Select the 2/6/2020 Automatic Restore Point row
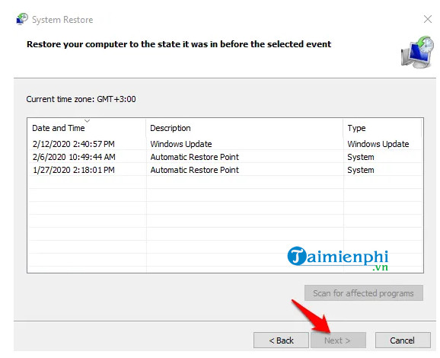 [x=225, y=157]
